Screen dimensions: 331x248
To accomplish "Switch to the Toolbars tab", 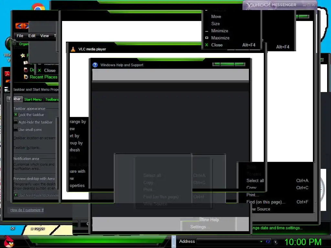I will coord(52,99).
